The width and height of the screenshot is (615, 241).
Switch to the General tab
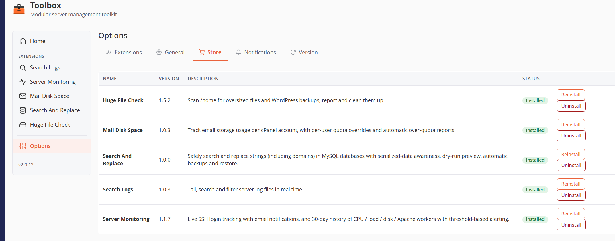pos(170,52)
